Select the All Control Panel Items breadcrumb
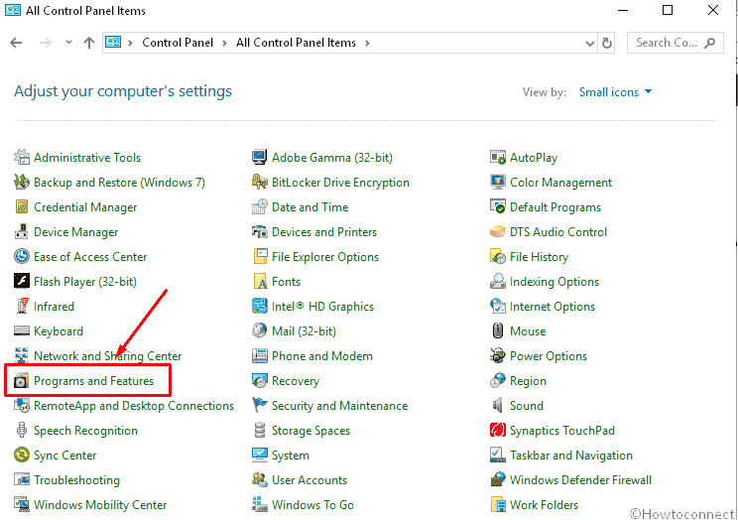 tap(296, 43)
